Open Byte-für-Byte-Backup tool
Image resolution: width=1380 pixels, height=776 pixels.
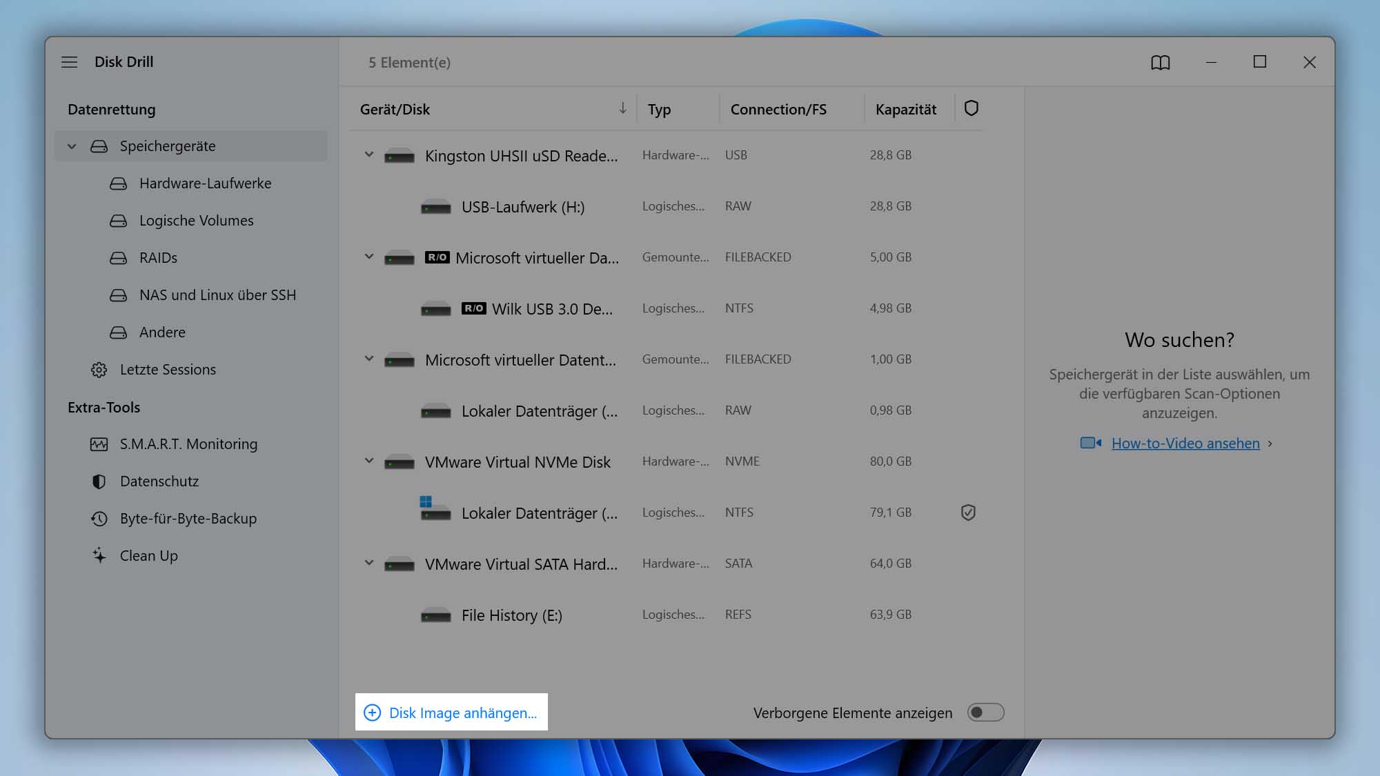188,519
